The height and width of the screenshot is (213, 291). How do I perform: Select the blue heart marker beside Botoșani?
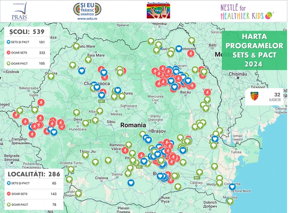pyautogui.click(x=179, y=49)
